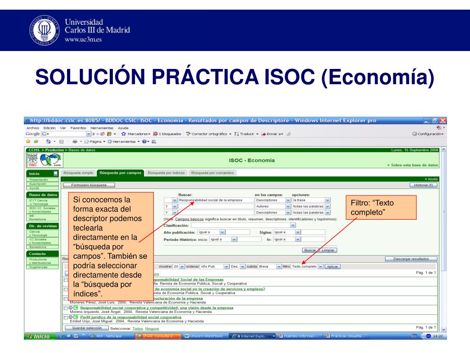Viewport: 470px width, 353px height.
Task: Click the Print icon in command bar
Action: coord(75,142)
